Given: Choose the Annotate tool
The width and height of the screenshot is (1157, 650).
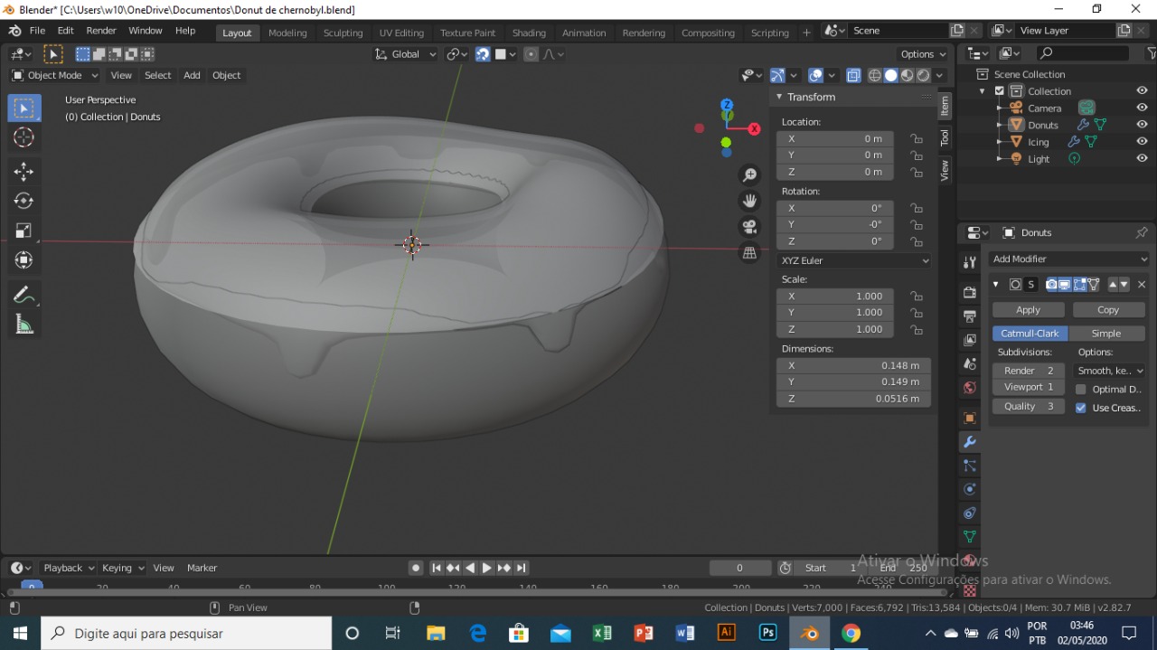Looking at the screenshot, I should tap(24, 295).
